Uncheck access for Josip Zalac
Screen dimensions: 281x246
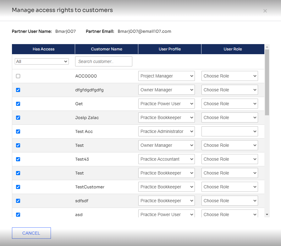18,117
